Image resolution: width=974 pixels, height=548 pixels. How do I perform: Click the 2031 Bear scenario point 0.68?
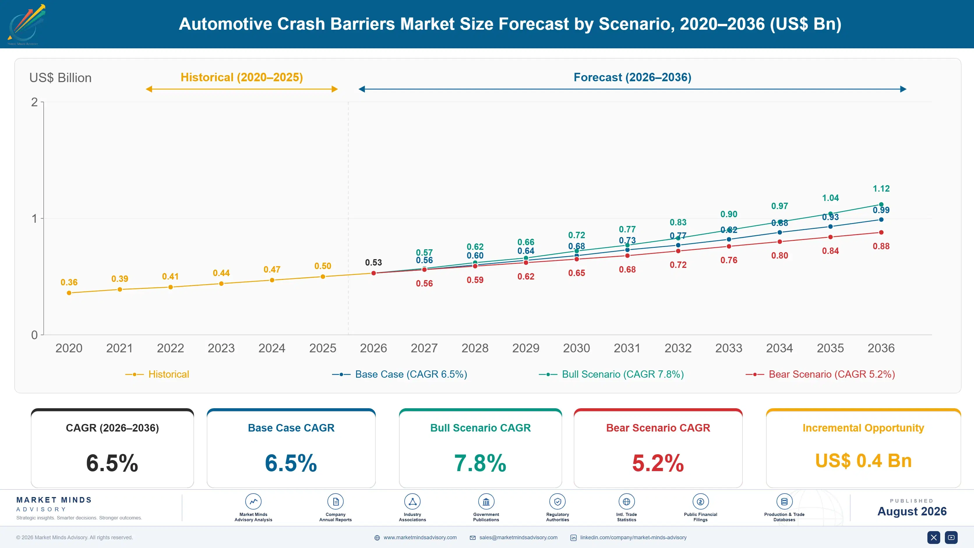[x=627, y=256]
